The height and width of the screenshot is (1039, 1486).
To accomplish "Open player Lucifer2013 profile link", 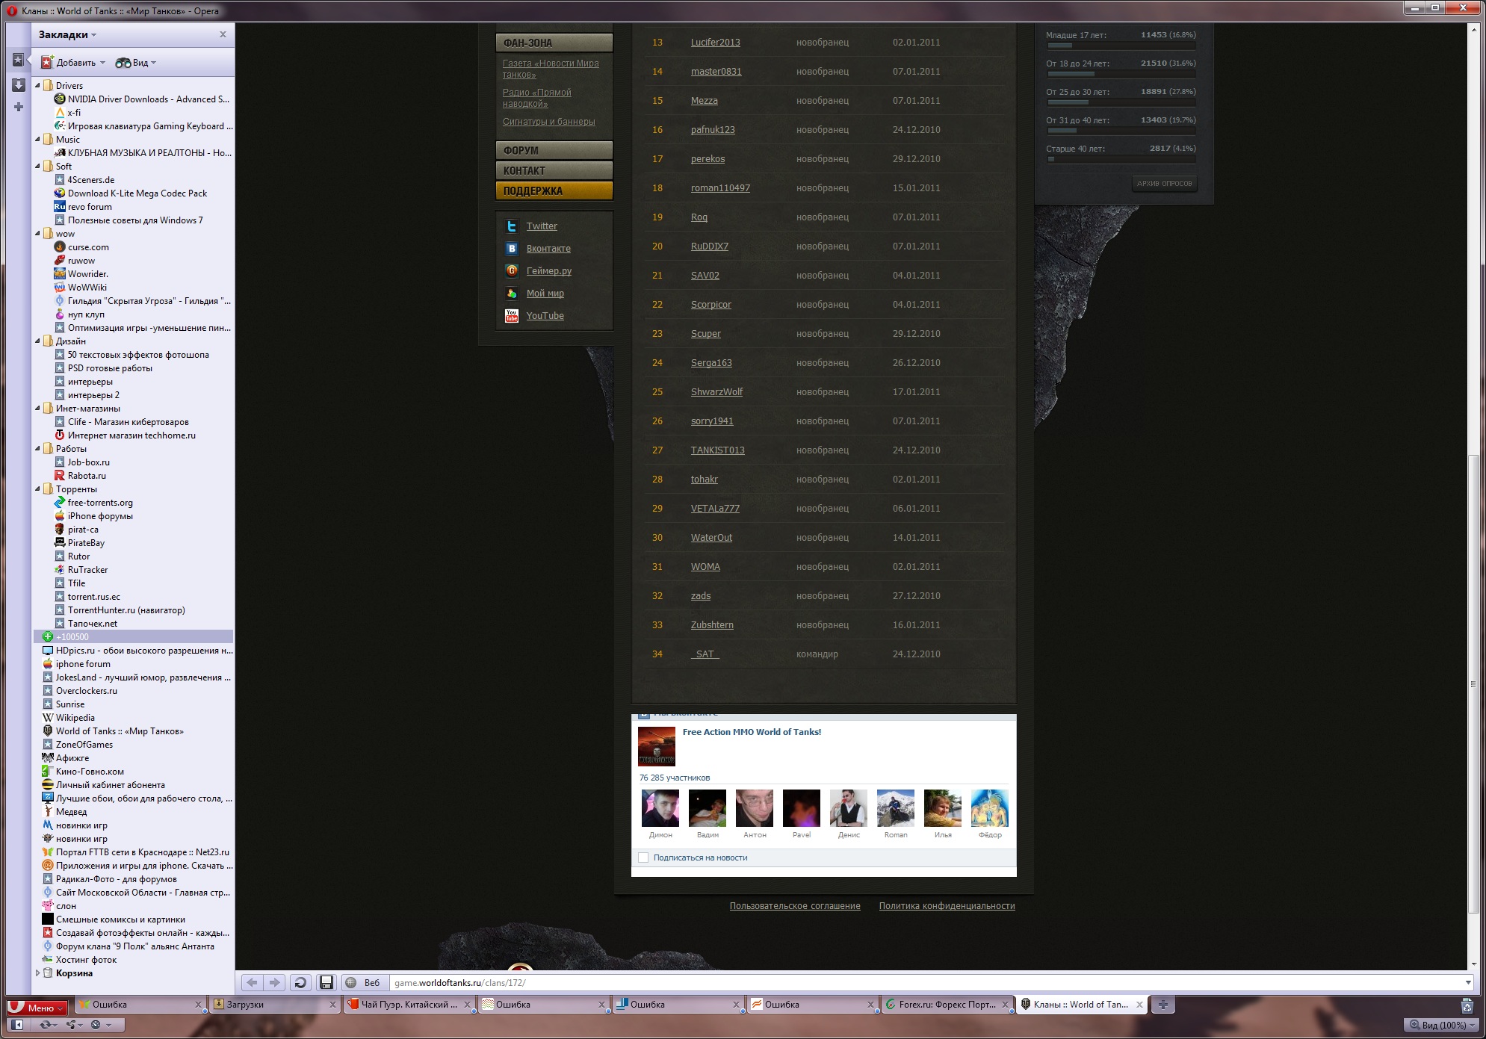I will 715,43.
